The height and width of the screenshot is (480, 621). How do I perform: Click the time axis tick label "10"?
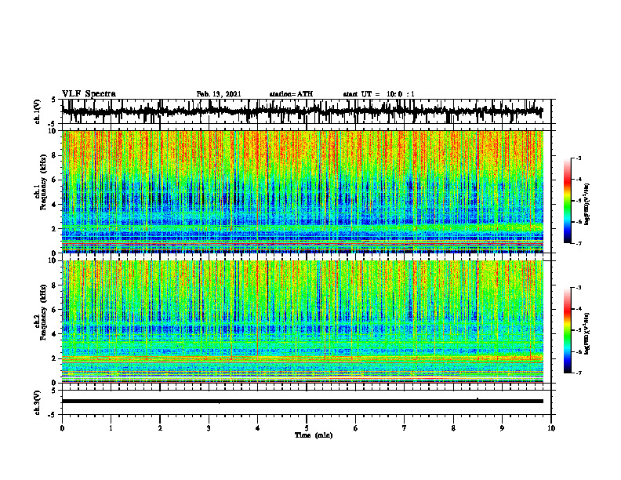[x=551, y=428]
